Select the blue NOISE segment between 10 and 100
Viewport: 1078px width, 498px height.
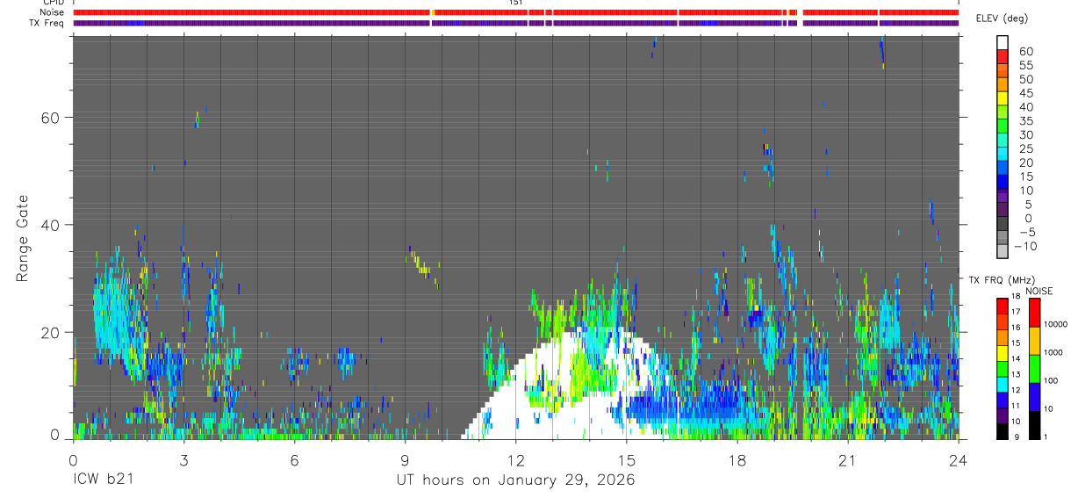pos(1034,397)
